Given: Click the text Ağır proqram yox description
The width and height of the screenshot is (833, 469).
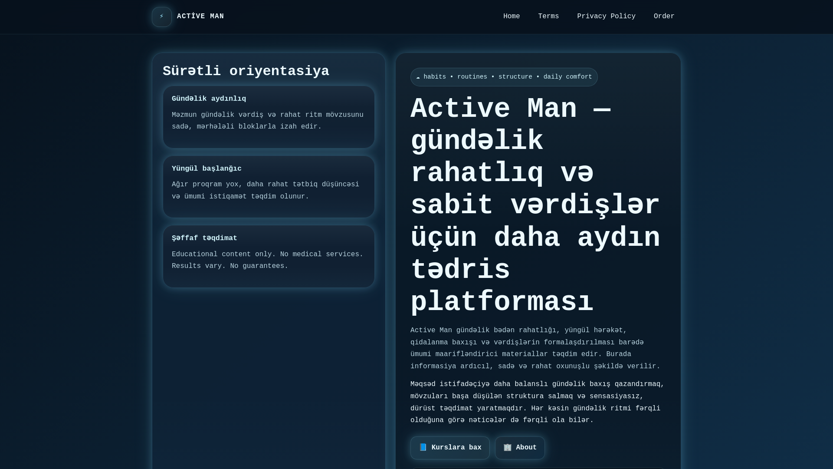Looking at the screenshot, I should pos(266,191).
